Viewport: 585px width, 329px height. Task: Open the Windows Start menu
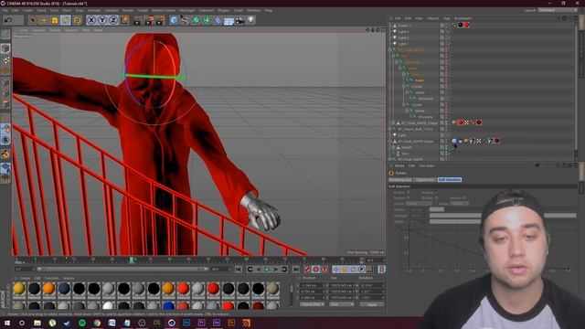pos(7,323)
